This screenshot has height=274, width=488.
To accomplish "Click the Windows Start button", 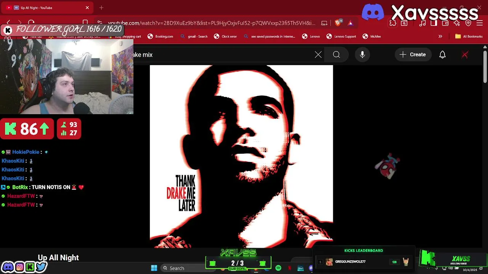I will [154, 268].
